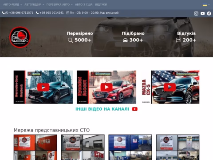
Task: Click the Відгуків 200+ counter
Action: point(186,37)
